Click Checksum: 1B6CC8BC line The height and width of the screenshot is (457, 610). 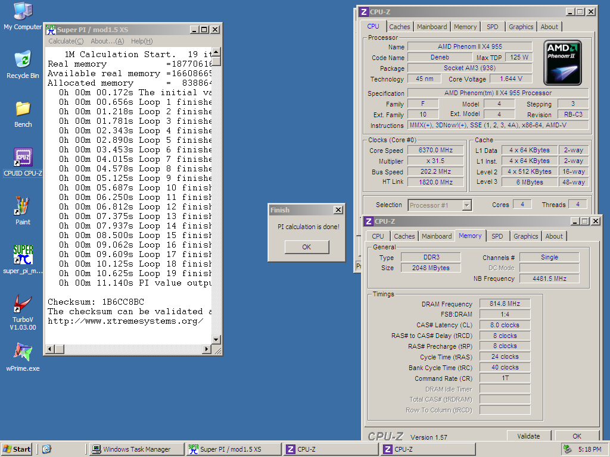(x=96, y=302)
